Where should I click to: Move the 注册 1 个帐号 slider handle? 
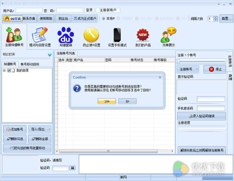point(179,61)
